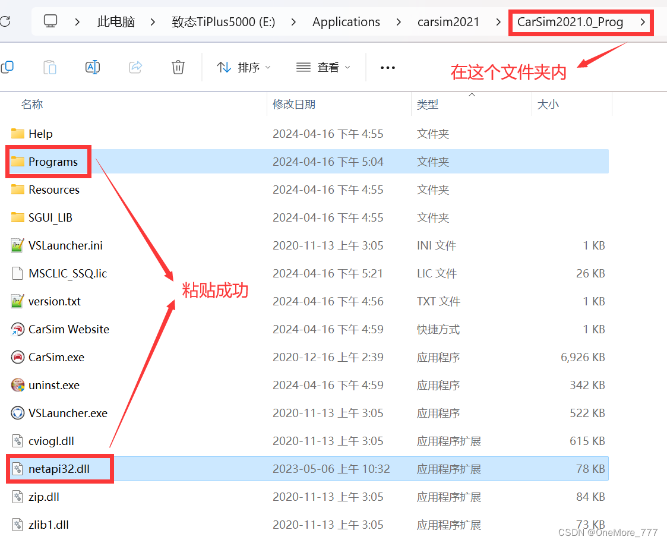
Task: Select the netapi32.dll file name
Action: [x=59, y=469]
